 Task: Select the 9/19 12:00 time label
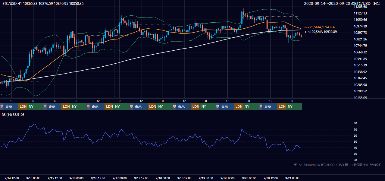[227, 178]
